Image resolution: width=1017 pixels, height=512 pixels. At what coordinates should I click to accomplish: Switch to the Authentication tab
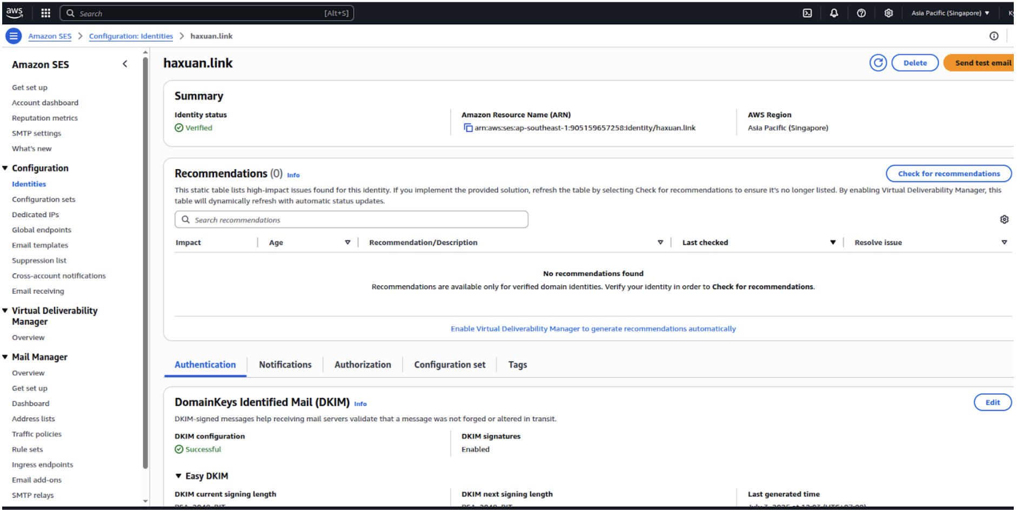click(205, 365)
